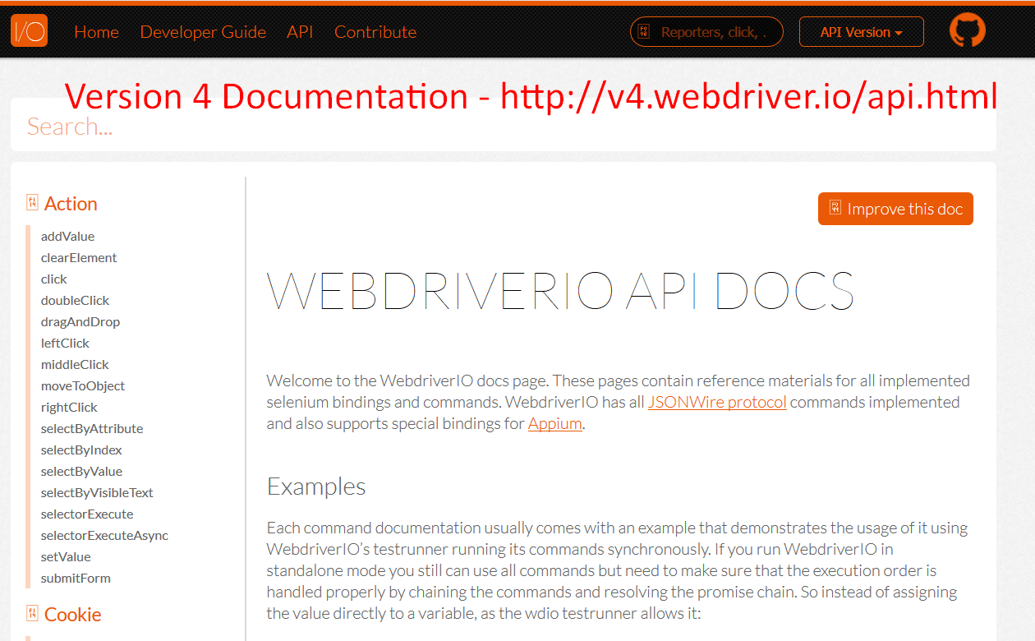
Task: Click the Examples section heading
Action: [x=316, y=487]
